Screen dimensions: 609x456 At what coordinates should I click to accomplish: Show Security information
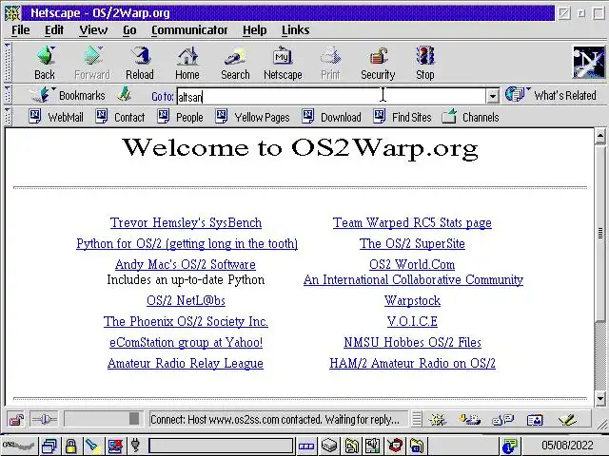(378, 64)
